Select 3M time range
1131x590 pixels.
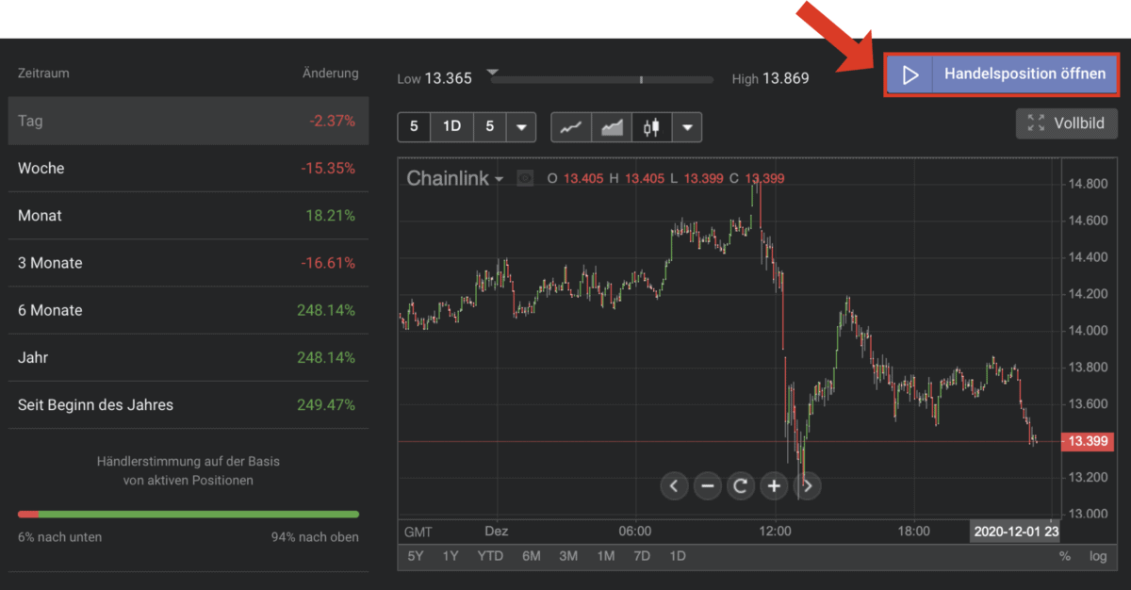coord(568,556)
